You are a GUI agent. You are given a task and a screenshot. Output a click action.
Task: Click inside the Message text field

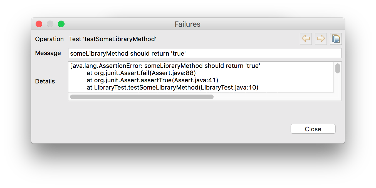coord(205,53)
